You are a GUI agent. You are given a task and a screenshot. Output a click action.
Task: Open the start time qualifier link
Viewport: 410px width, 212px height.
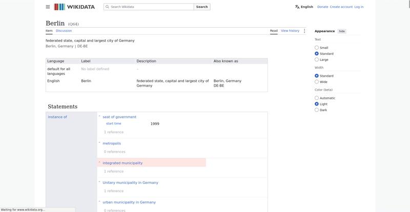pyautogui.click(x=113, y=123)
